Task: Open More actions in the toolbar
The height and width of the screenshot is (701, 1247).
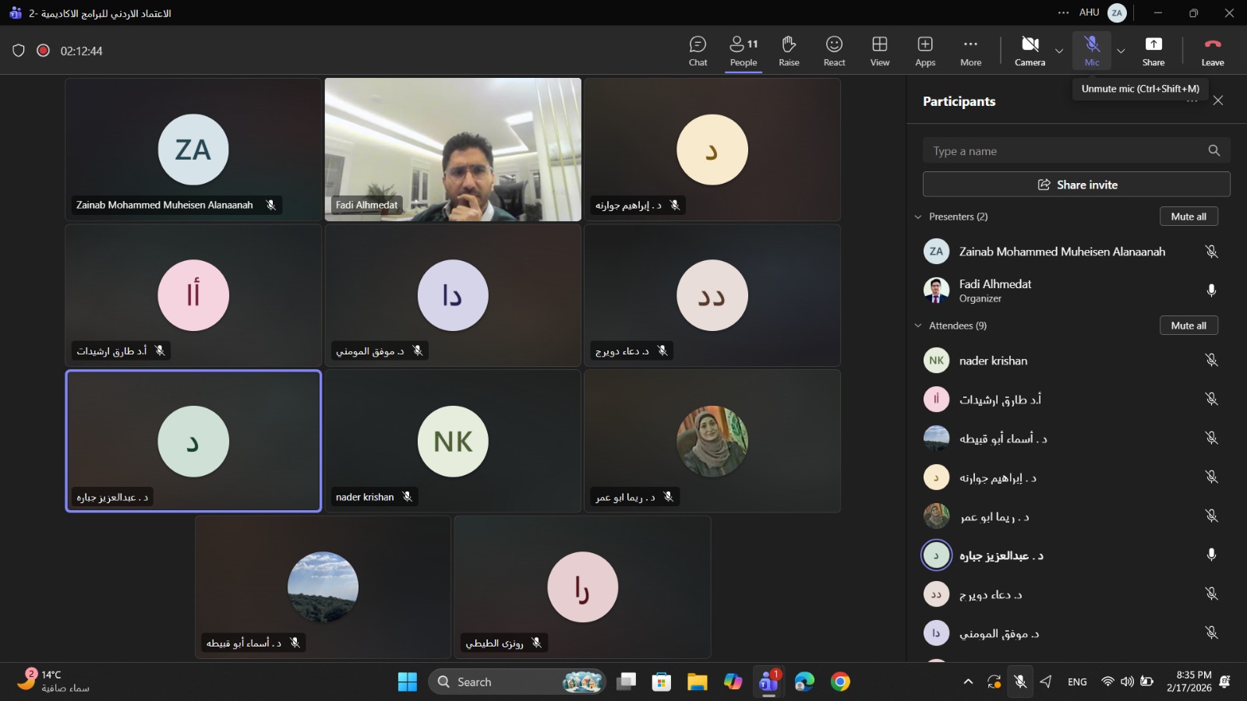Action: point(970,51)
